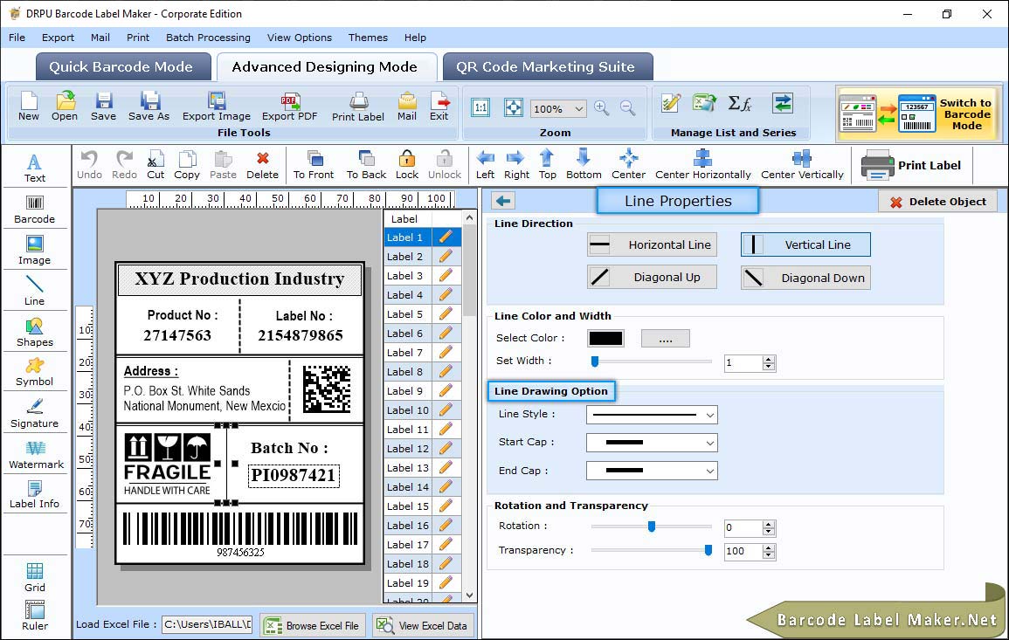Click the Delete Object button
This screenshot has height=640, width=1009.
tap(937, 202)
